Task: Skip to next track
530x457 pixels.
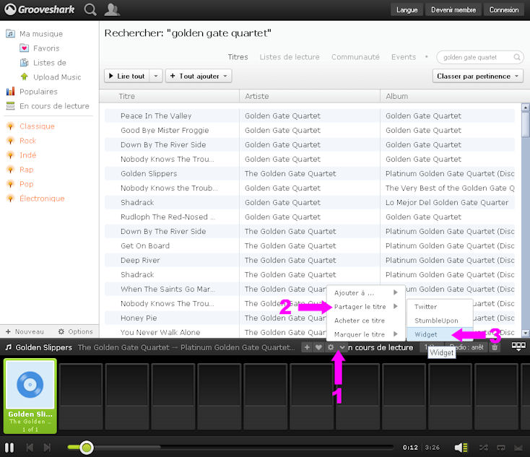Action: pos(47,448)
